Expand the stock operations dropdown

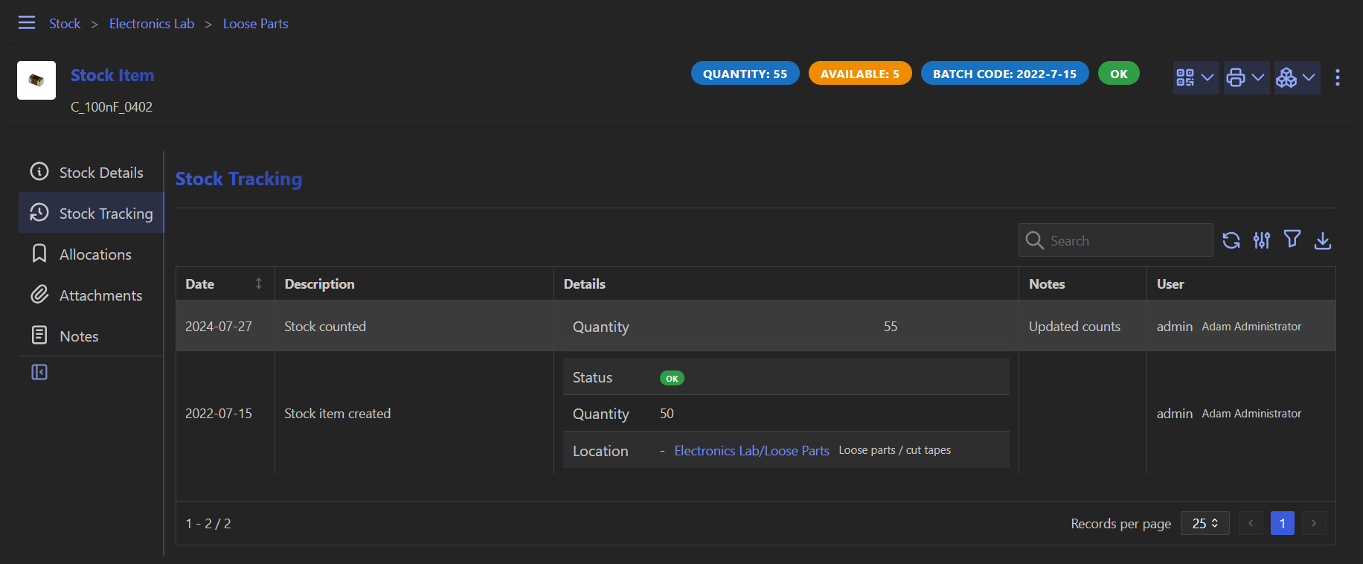click(1296, 77)
